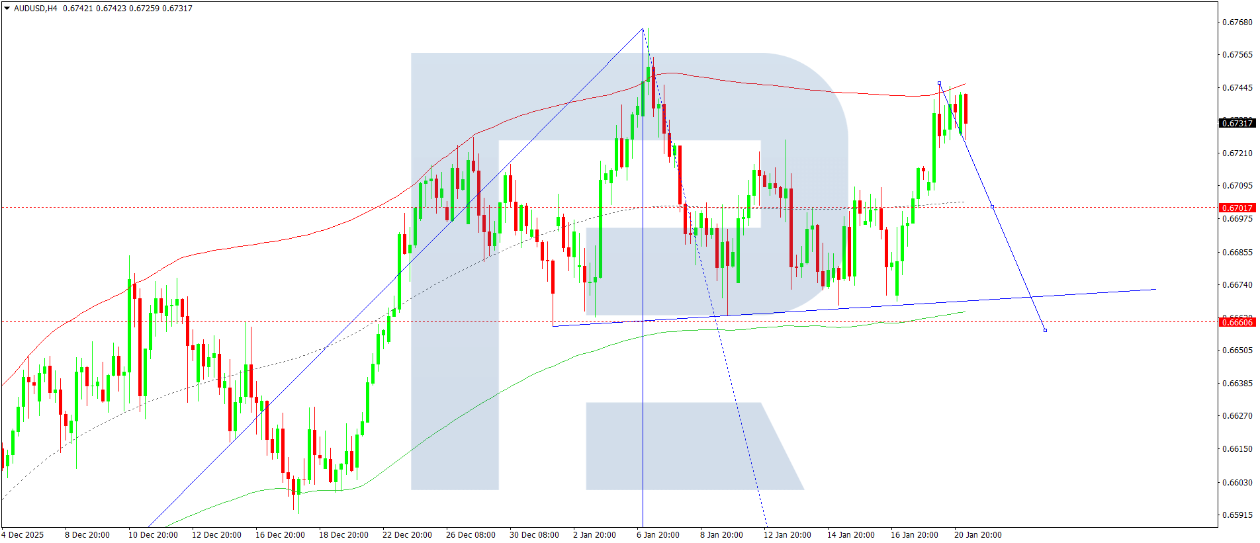
Task: Select the forecast line anchor at the 0.67017 level
Action: click(992, 207)
